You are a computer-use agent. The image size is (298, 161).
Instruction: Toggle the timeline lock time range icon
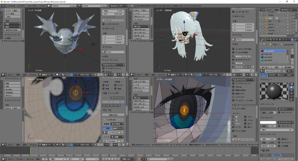click(x=46, y=159)
